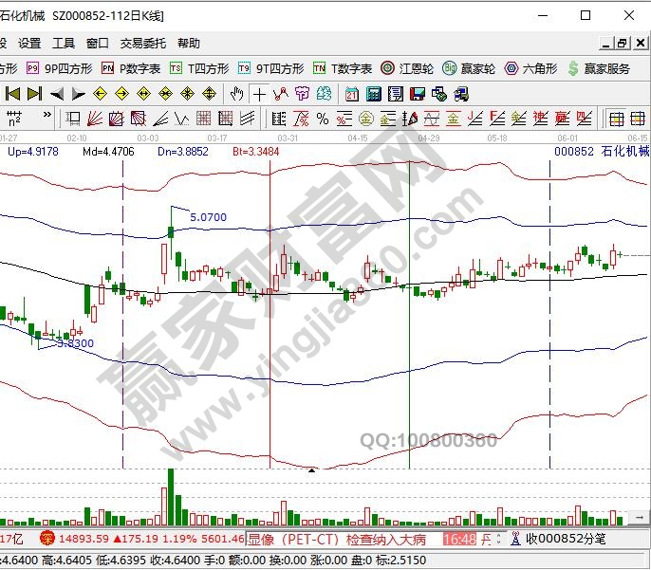
Task: Click the scrolling news ticker headline
Action: [x=342, y=539]
